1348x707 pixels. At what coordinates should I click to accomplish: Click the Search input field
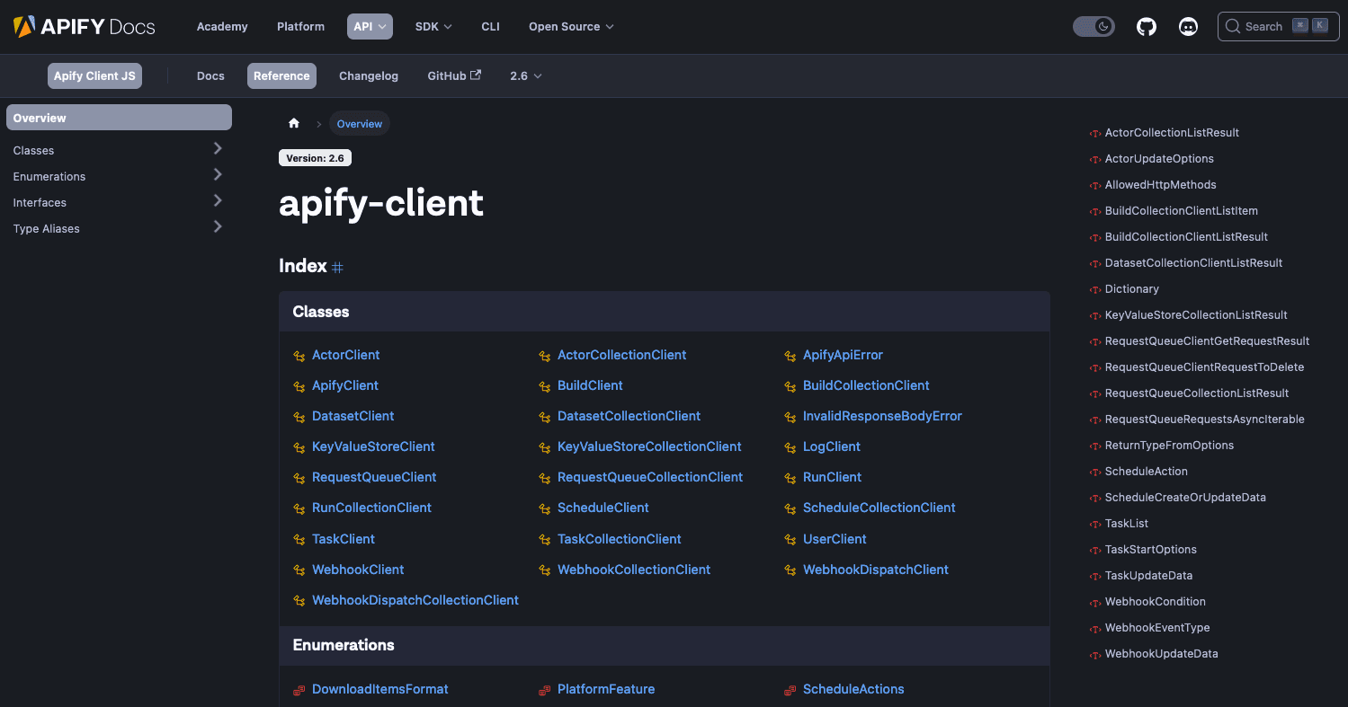pos(1278,26)
